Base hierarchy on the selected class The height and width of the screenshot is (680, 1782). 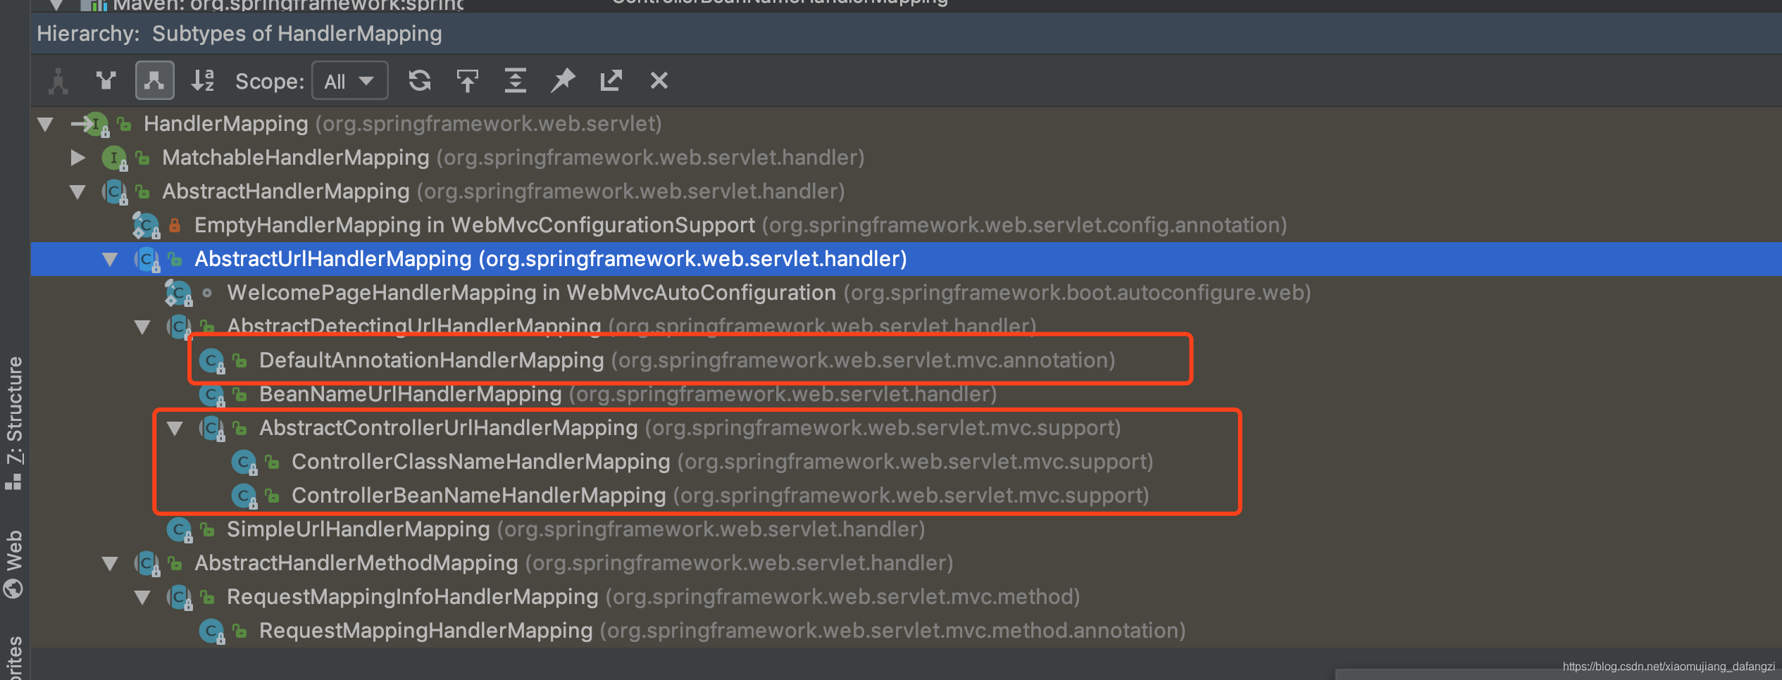coord(467,80)
